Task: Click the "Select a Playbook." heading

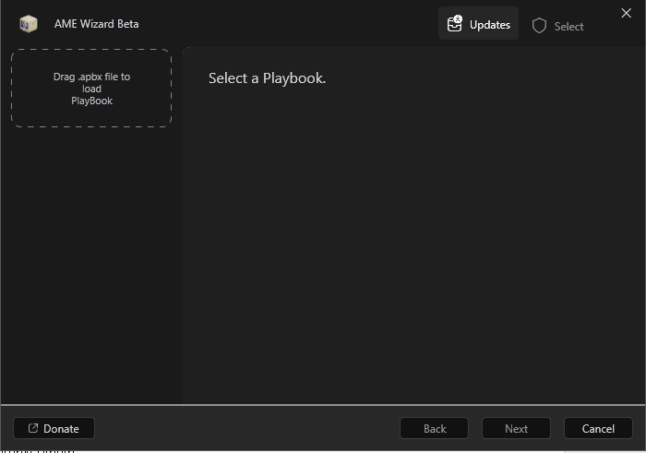Action: click(x=267, y=78)
